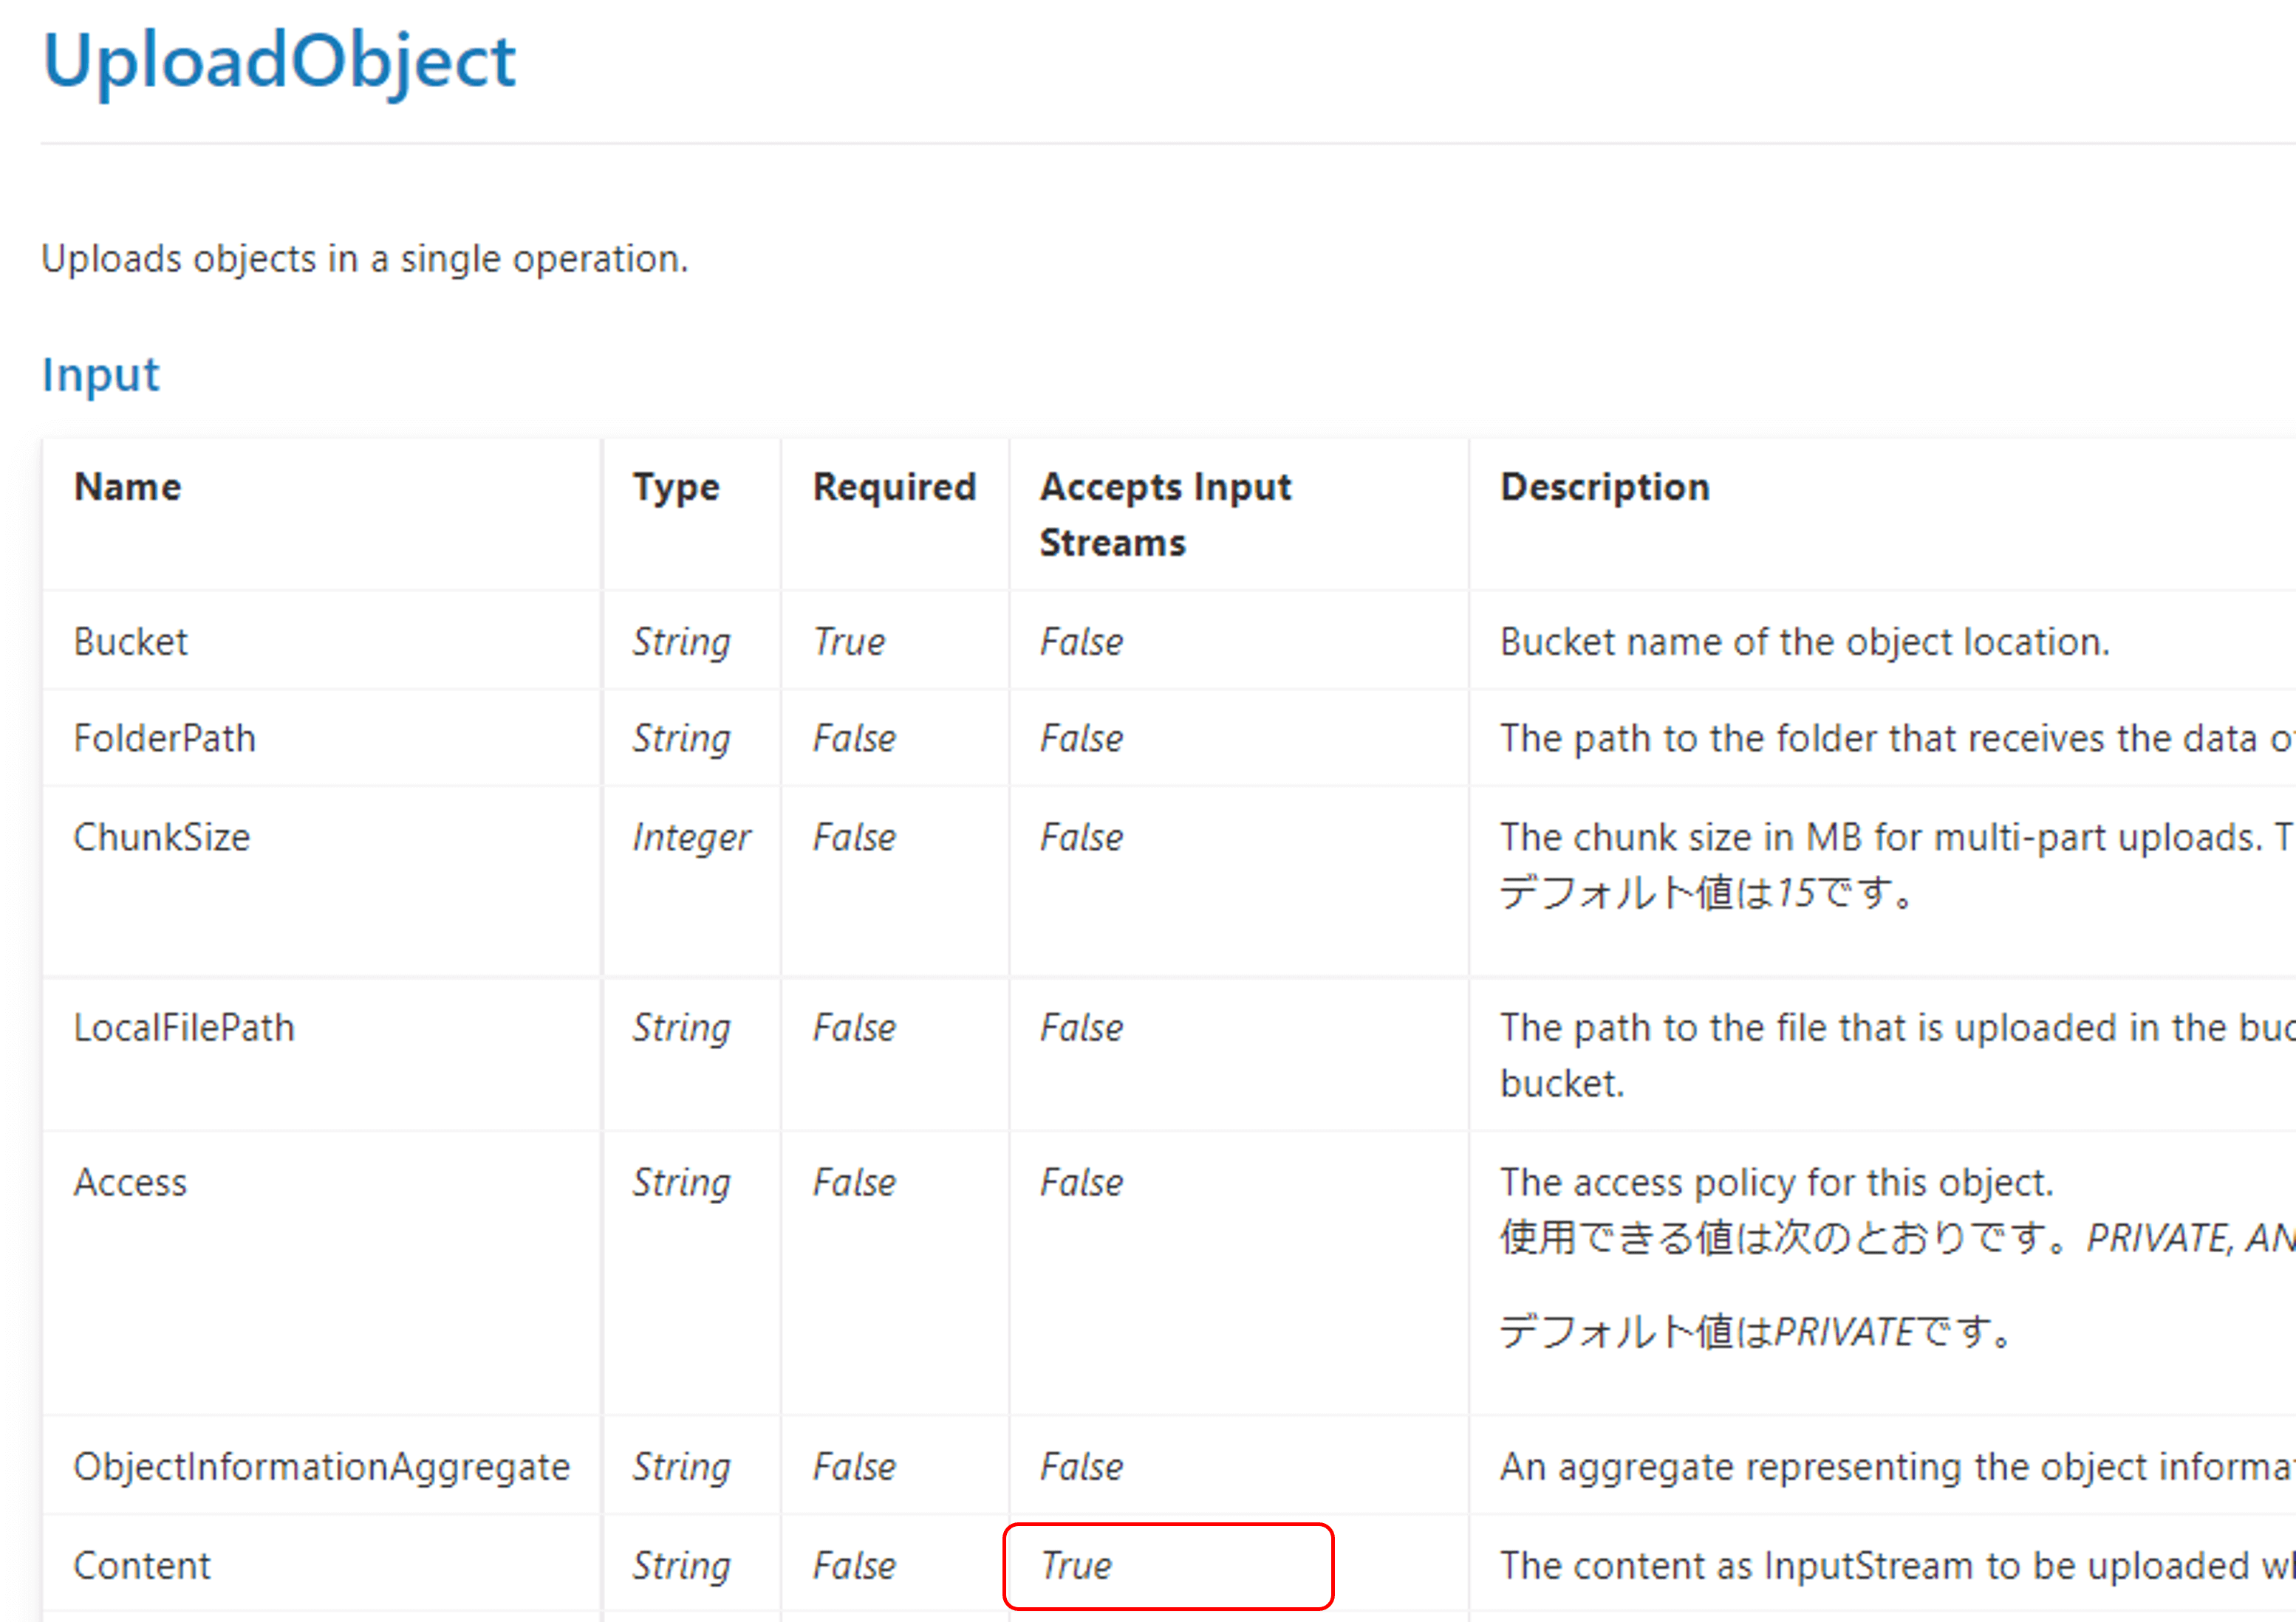Screen dimensions: 2296x1622
Task: Select the Access parameter name cell
Action: tap(131, 1182)
